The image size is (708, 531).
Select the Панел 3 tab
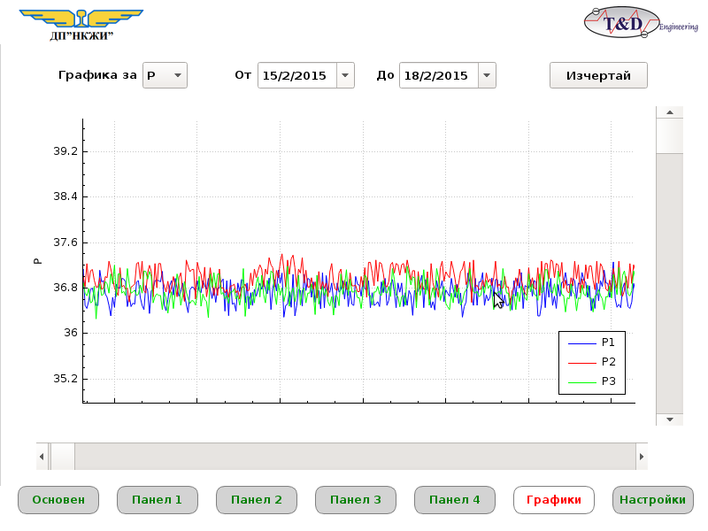tap(355, 500)
